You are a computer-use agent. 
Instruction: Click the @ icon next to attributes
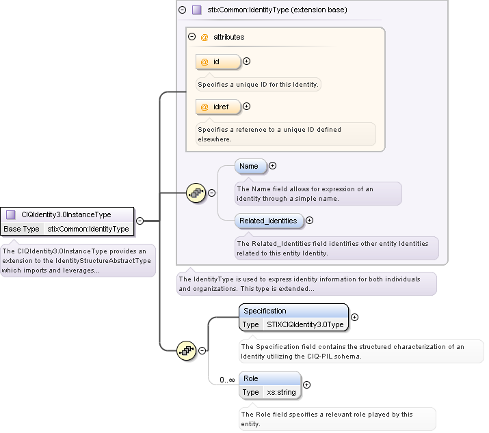(204, 37)
